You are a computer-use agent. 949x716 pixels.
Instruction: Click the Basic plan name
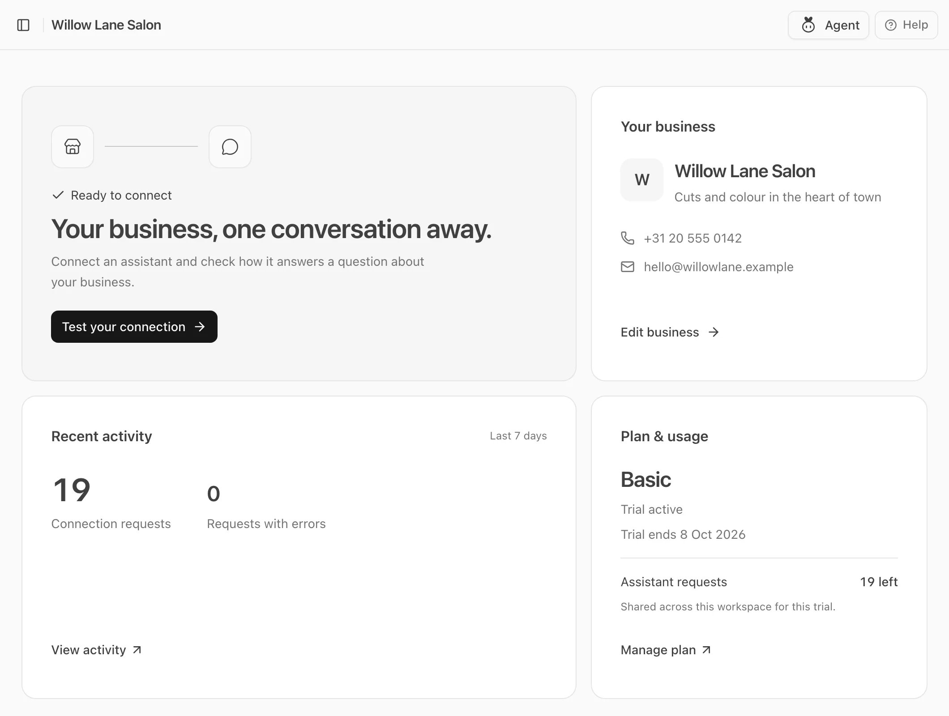(x=645, y=480)
